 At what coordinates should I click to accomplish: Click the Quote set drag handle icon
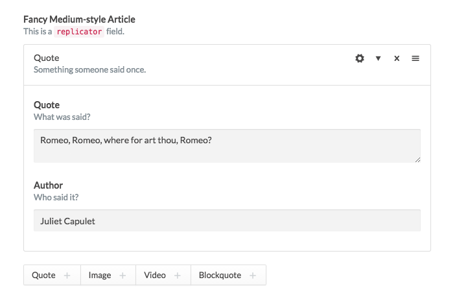416,58
